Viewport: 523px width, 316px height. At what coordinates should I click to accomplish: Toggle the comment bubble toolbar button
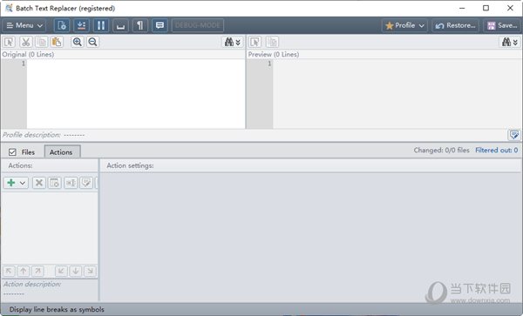160,25
